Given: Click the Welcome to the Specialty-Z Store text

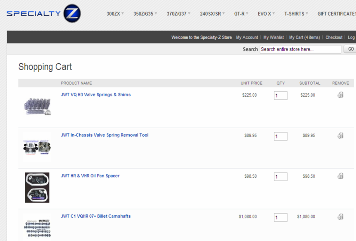Looking at the screenshot, I should [x=202, y=37].
